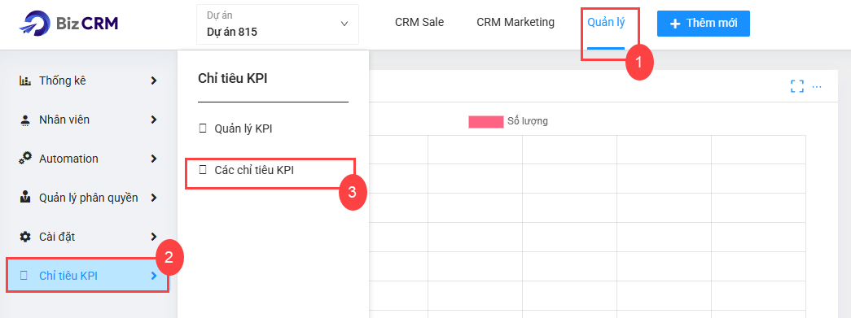Click the BizCRM logo

point(68,24)
